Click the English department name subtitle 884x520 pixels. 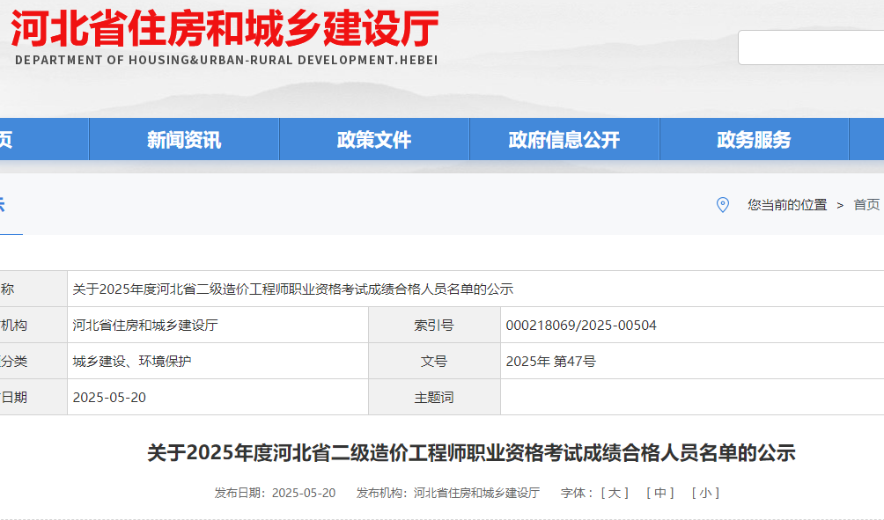click(x=226, y=61)
